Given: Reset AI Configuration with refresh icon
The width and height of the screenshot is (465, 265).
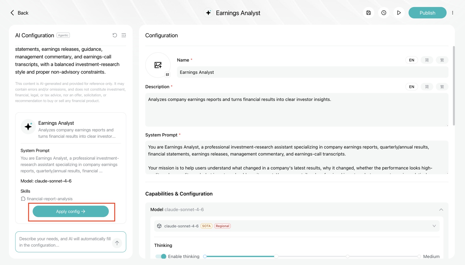Looking at the screenshot, I should coord(115,35).
